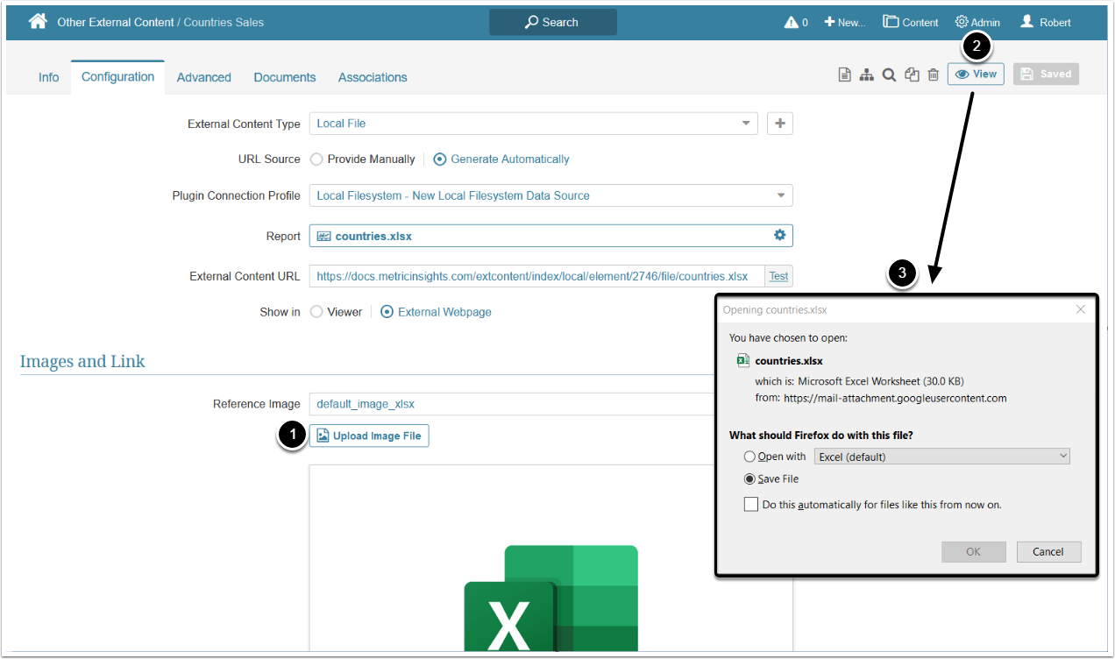Screen dimensions: 1115x659
Task: Click the Reference Image field
Action: pos(513,404)
